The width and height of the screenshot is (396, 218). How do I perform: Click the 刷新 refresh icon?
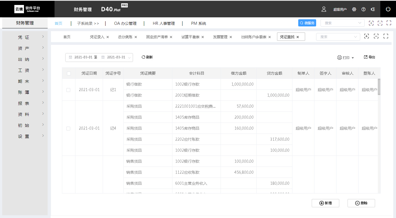143,57
